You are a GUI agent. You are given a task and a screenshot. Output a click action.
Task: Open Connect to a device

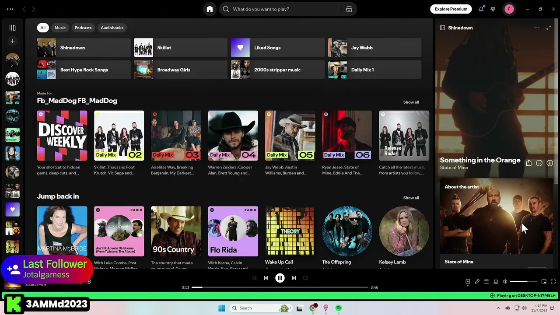496,282
